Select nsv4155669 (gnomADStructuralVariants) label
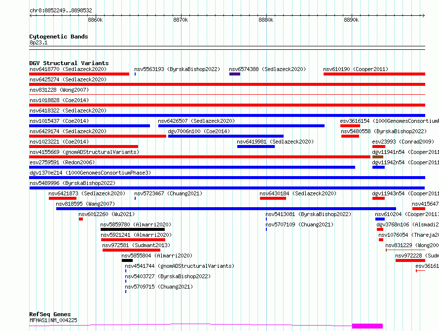The height and width of the screenshot is (331, 439). (x=84, y=152)
